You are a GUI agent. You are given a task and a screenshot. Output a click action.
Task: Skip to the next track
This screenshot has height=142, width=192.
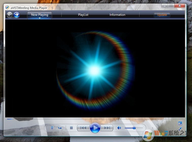coord(107,128)
